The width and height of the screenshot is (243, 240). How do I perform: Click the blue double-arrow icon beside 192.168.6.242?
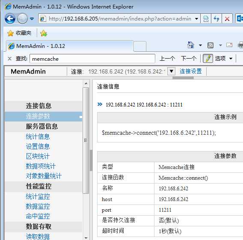100,104
